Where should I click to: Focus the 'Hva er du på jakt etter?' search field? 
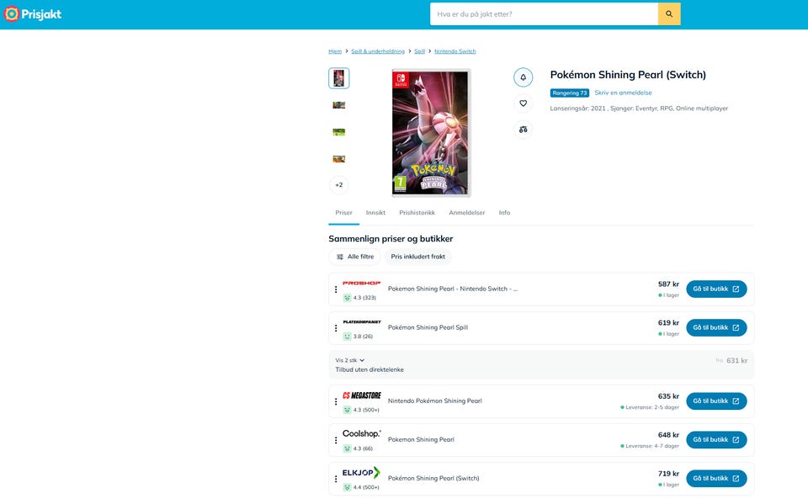click(544, 14)
